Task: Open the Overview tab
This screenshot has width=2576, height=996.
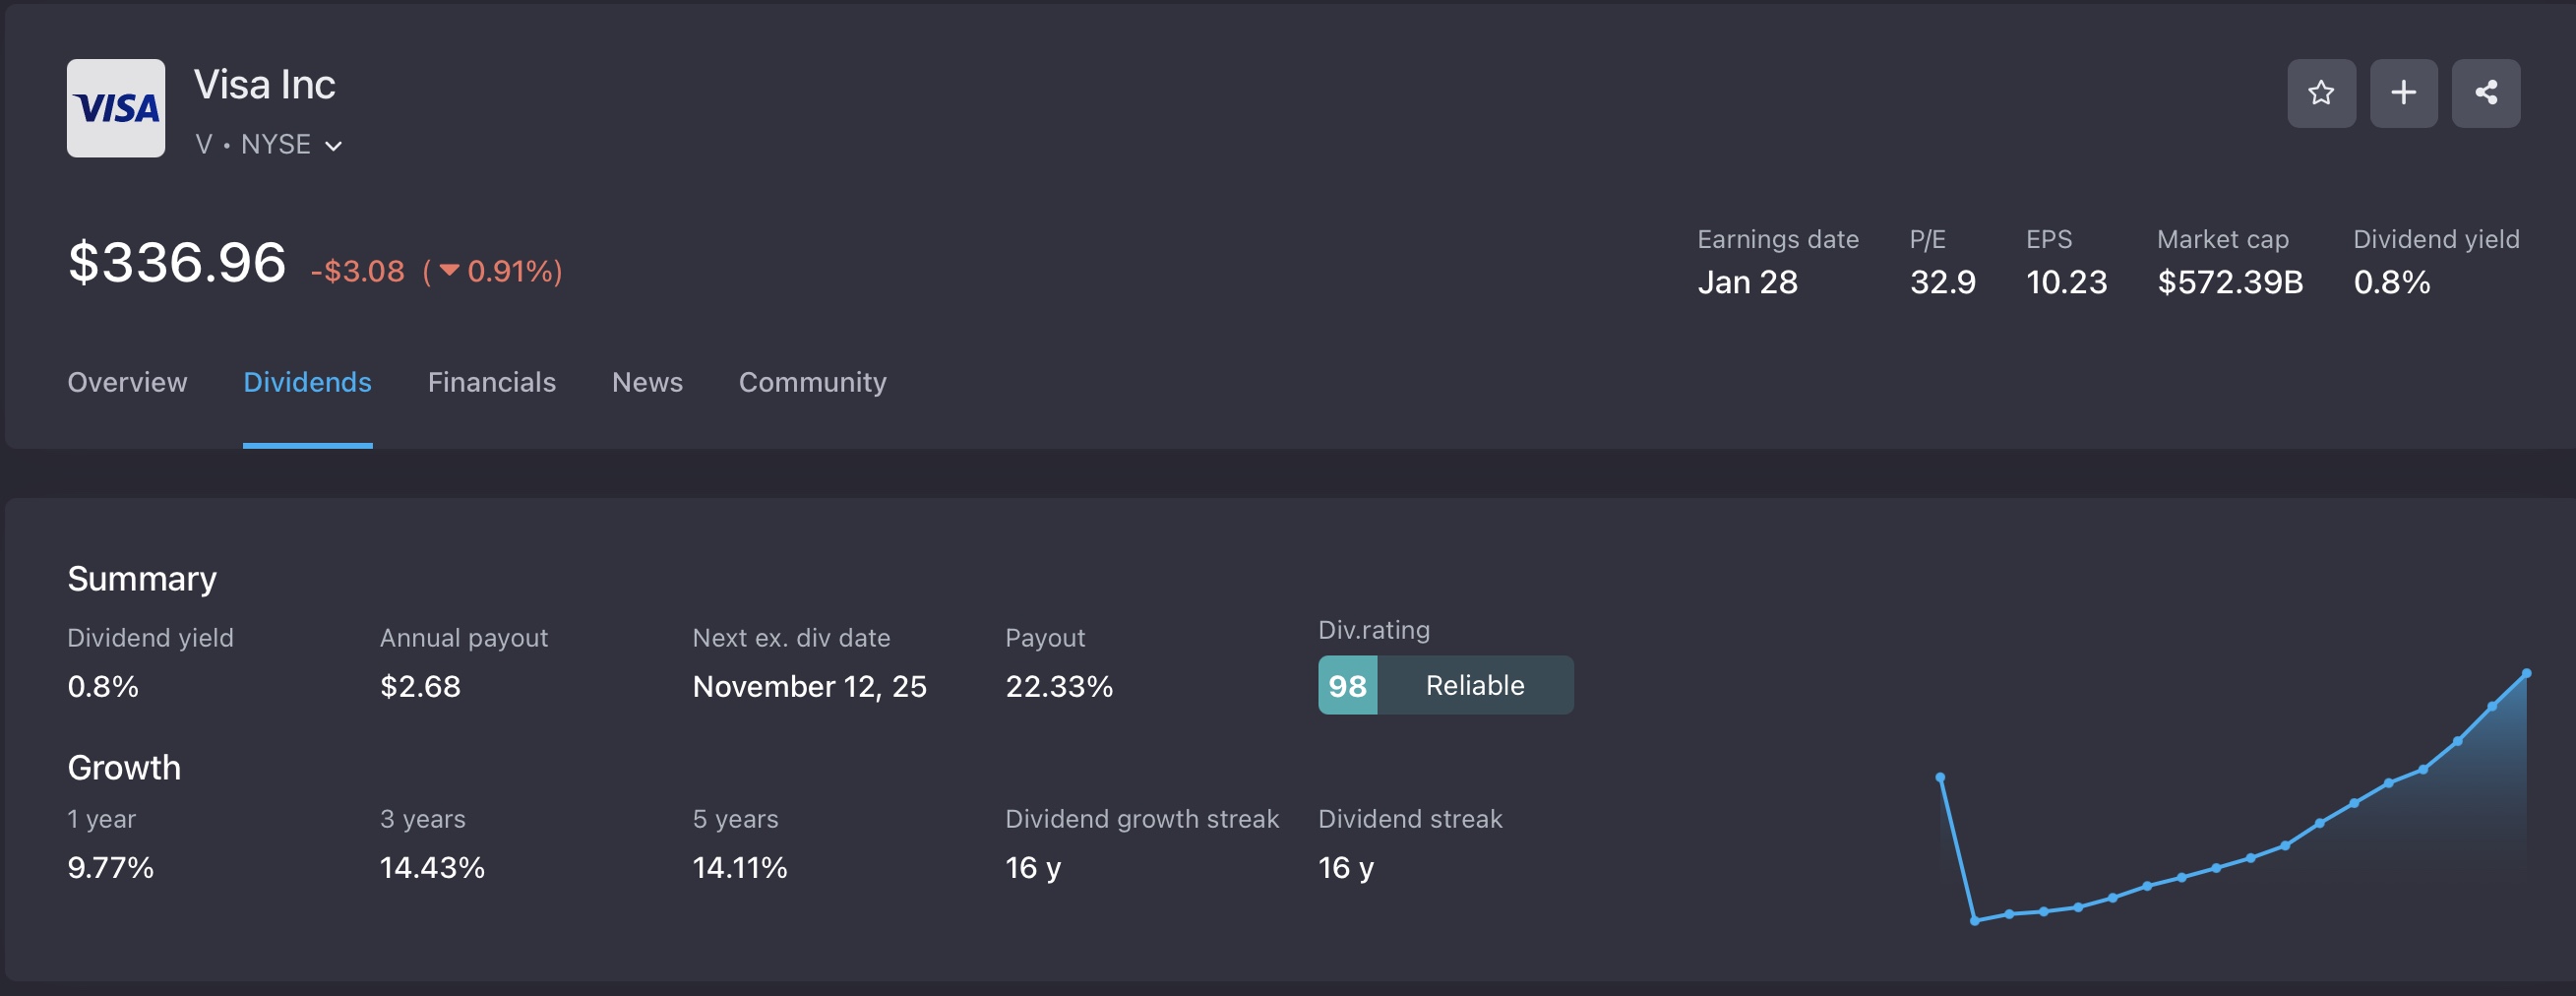Action: (127, 382)
